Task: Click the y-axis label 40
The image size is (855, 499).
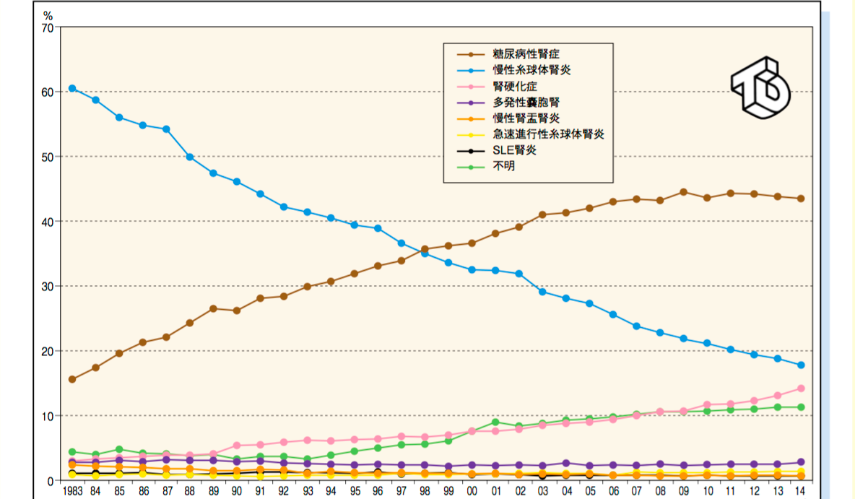Action: click(48, 222)
